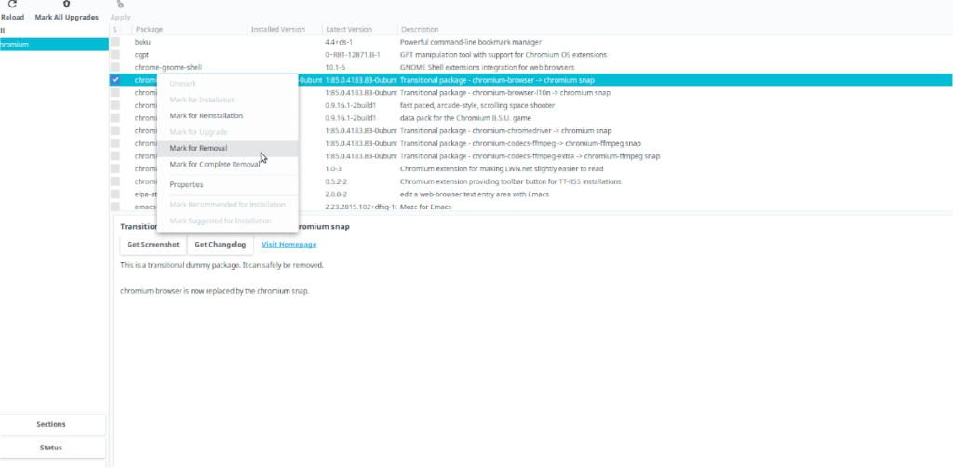The image size is (953, 468).
Task: Click the checked box on the highlighted chromium row
Action: pyautogui.click(x=115, y=81)
